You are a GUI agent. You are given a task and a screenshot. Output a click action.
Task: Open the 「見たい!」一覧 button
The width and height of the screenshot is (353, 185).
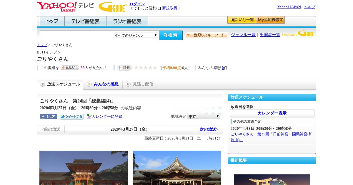point(242,20)
